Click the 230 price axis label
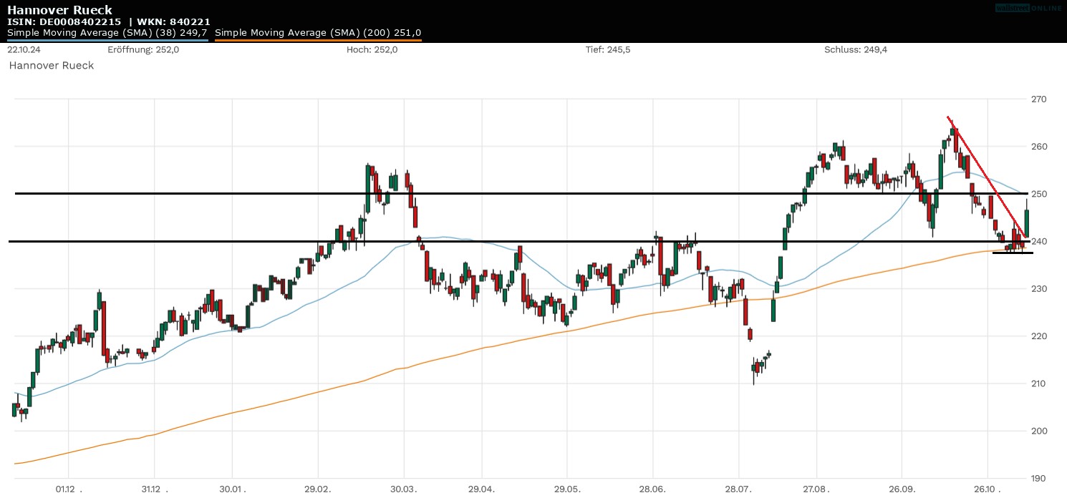Viewport: 1067px width, 493px height. click(x=1039, y=288)
